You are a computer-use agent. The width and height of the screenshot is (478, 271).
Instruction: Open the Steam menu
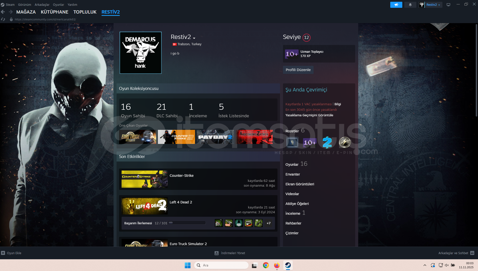pyautogui.click(x=10, y=5)
